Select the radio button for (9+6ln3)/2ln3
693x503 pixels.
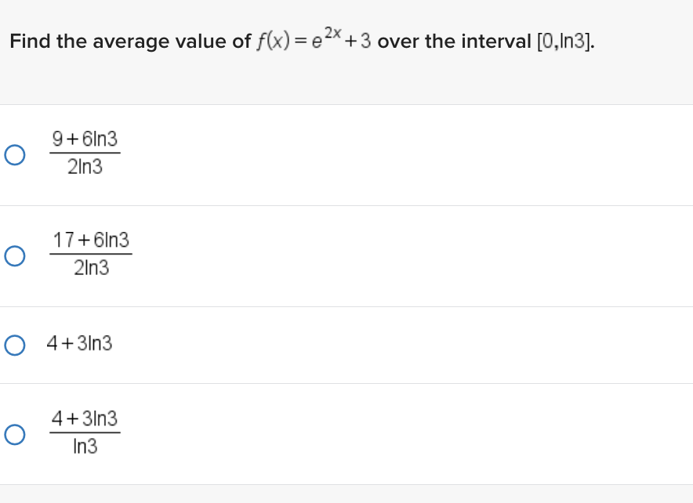pos(15,155)
